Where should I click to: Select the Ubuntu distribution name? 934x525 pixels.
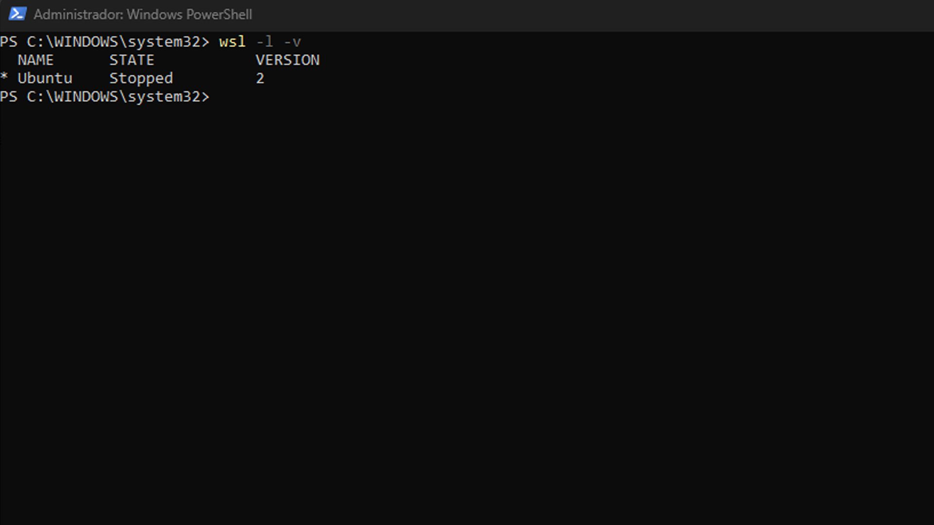(45, 78)
